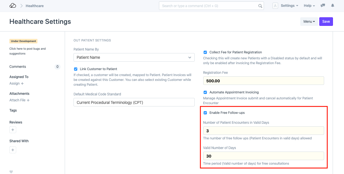The image size is (344, 174).
Task: Click the search magnifier icon
Action: [x=260, y=6]
